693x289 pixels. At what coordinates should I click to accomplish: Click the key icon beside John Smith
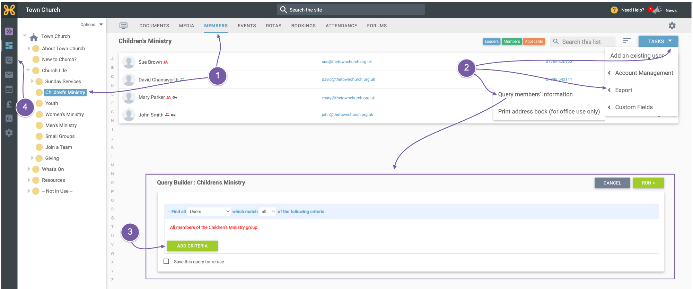point(173,115)
